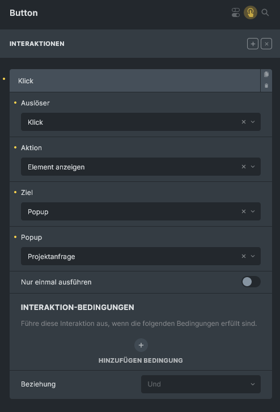Clear the Aktion Element anzeigen value

tap(244, 167)
